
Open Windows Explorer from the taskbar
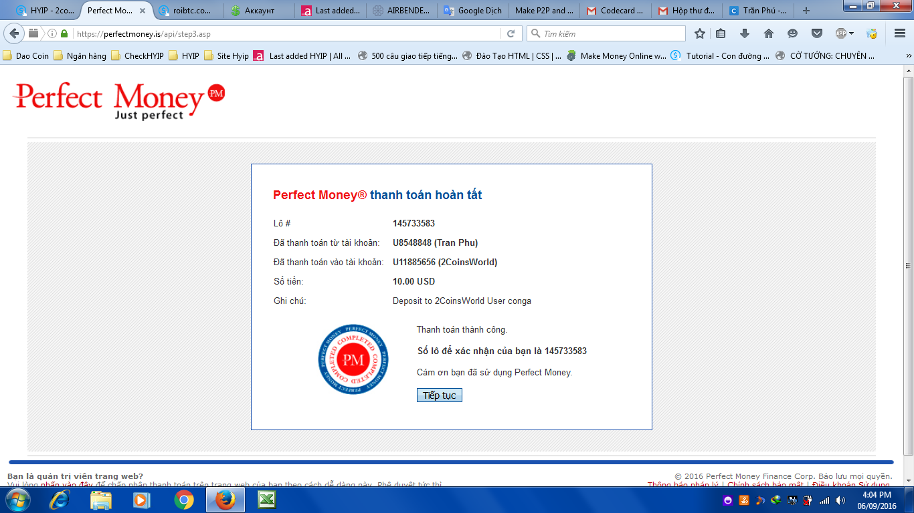click(x=101, y=500)
